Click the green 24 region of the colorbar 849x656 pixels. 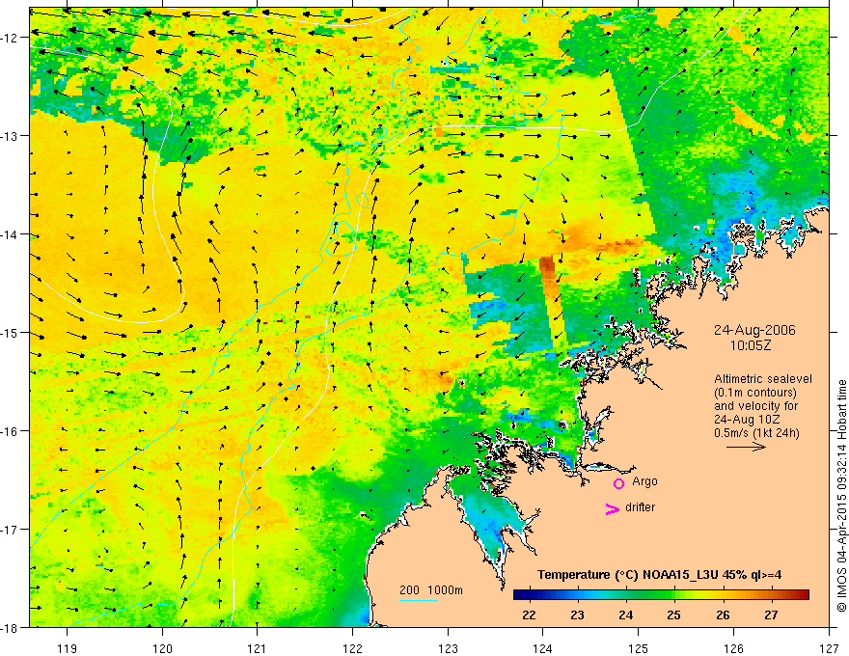pos(625,595)
